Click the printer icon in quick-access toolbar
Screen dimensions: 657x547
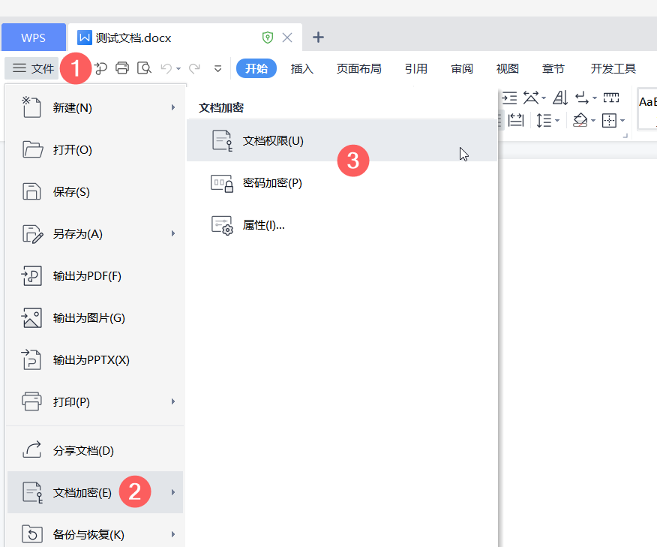pos(122,68)
